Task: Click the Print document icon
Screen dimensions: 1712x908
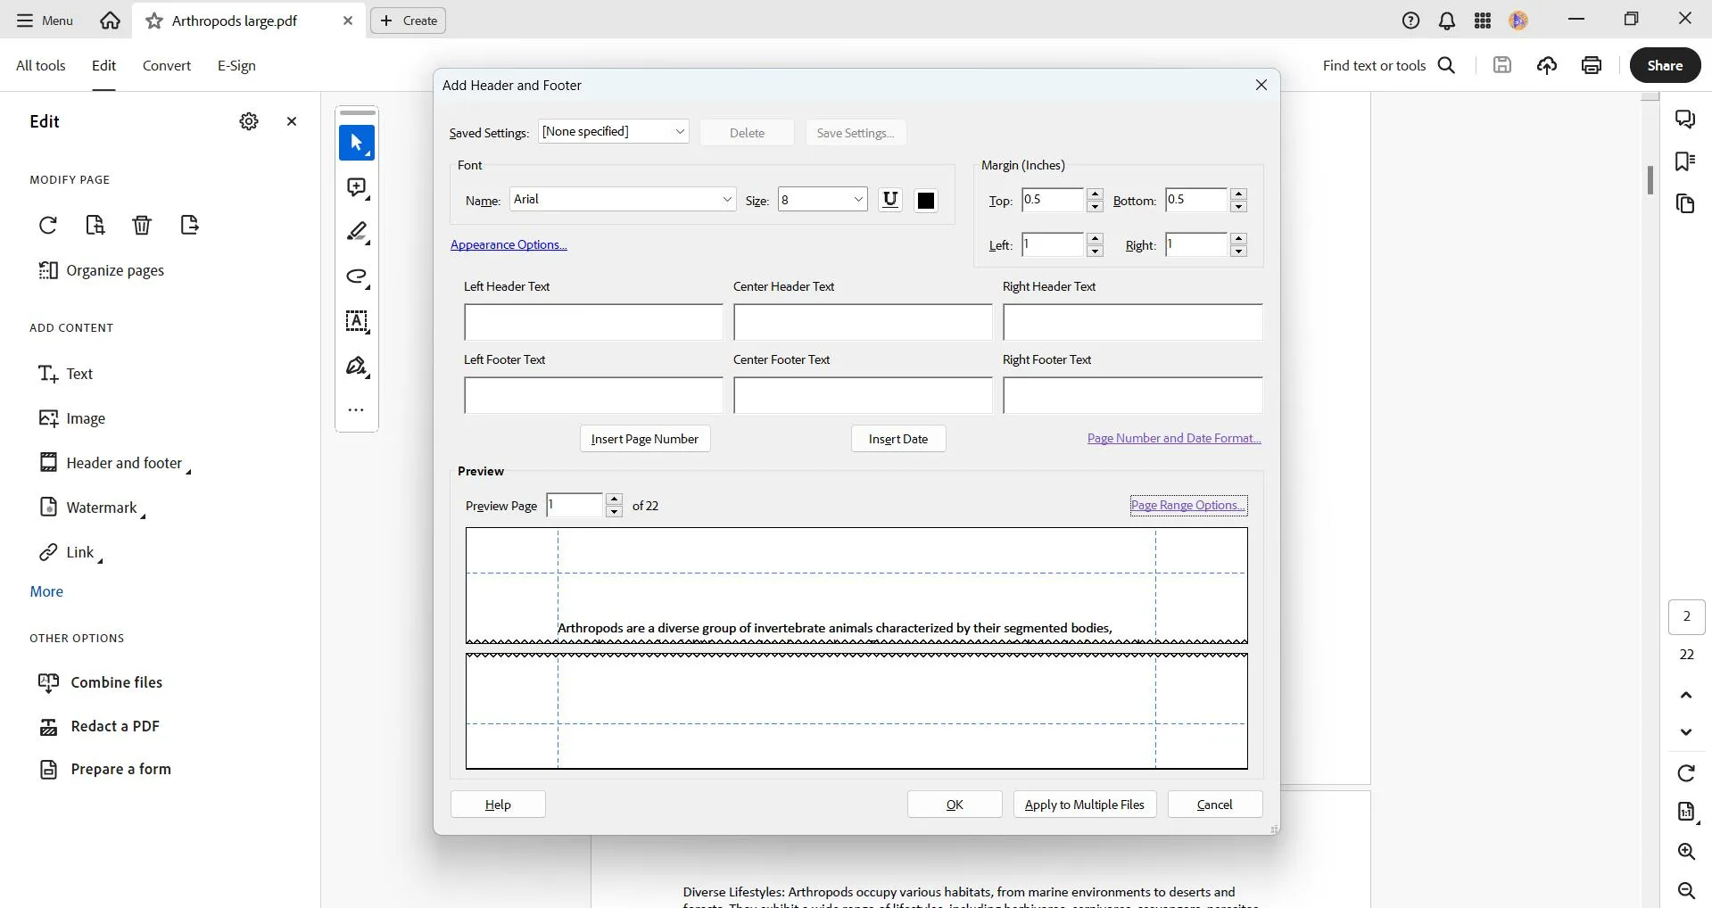Action: [1592, 65]
